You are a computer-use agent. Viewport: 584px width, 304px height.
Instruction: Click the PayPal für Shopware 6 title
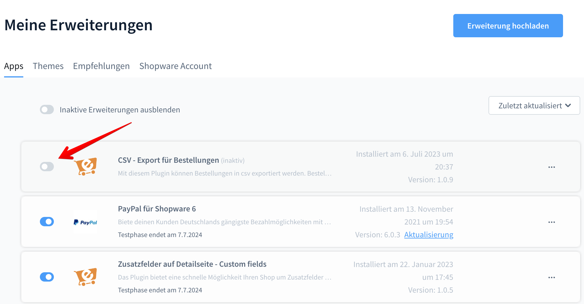[157, 209]
